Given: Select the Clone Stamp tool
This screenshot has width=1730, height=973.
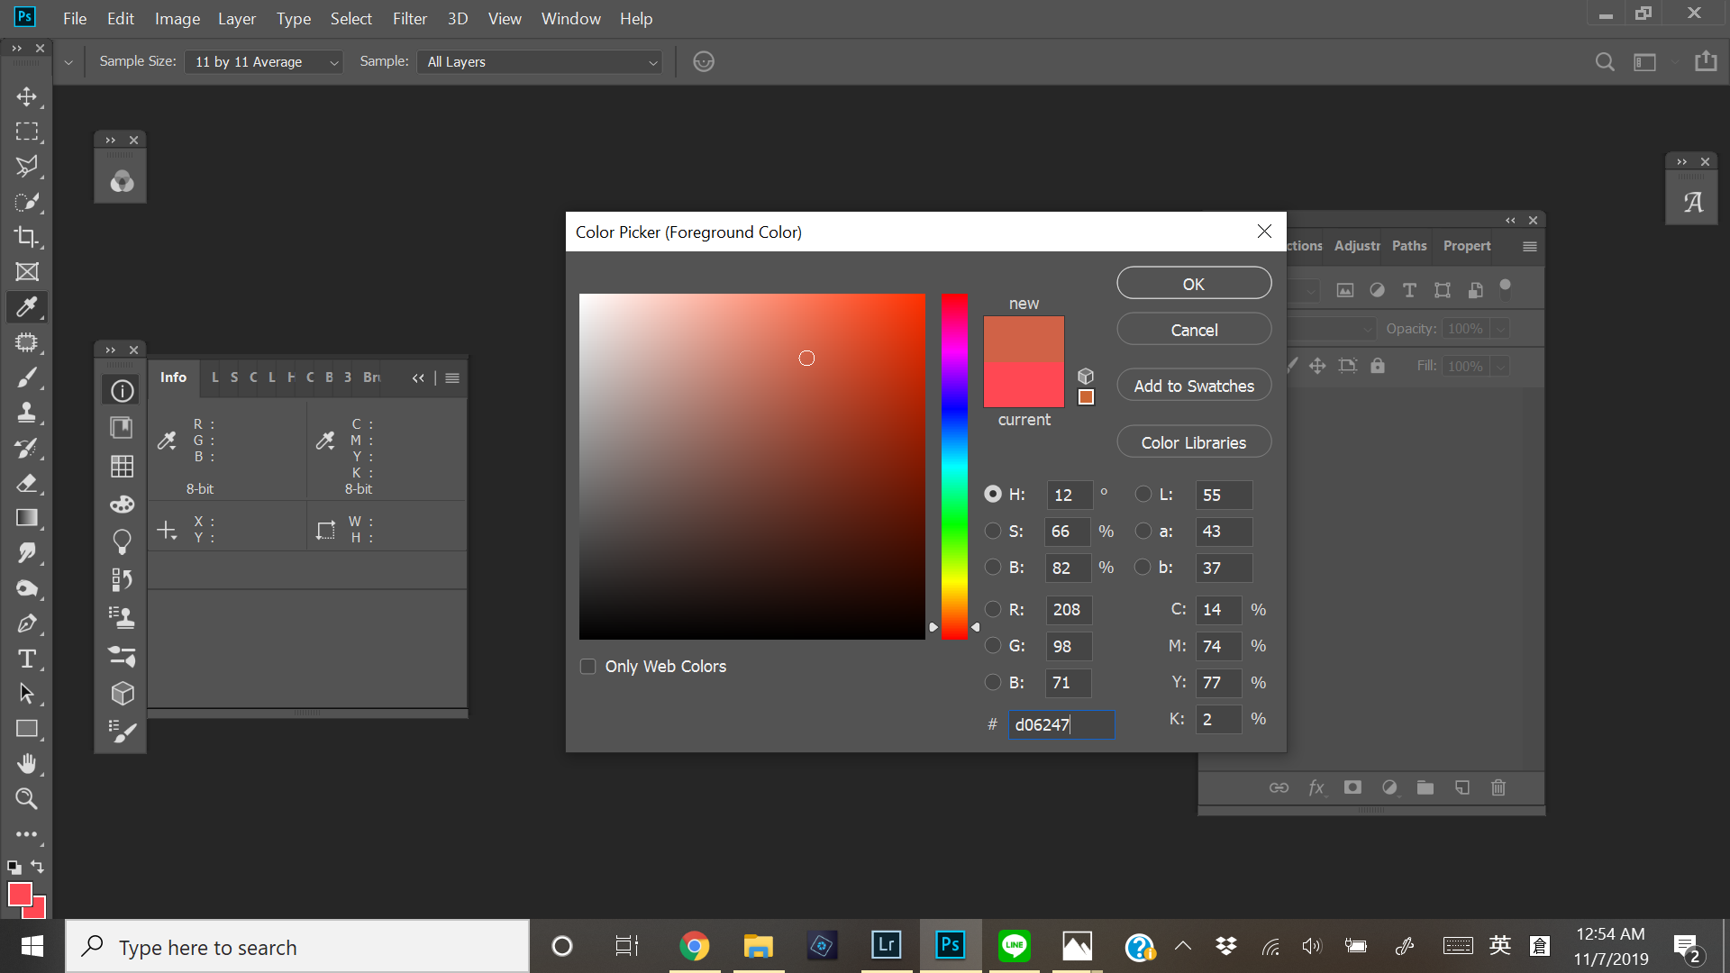Looking at the screenshot, I should 27,413.
